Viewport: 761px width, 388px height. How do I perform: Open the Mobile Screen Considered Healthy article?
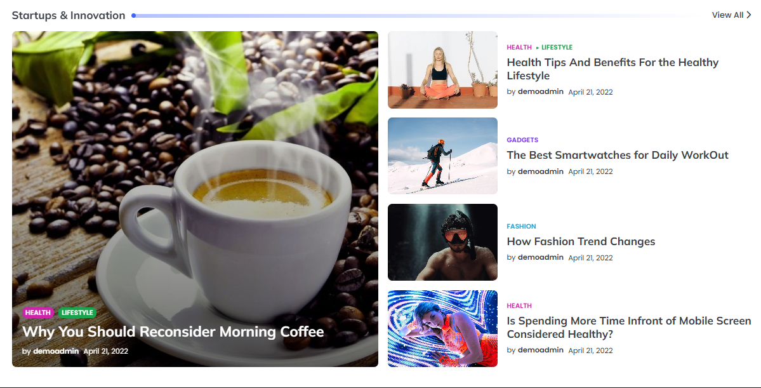coord(629,327)
